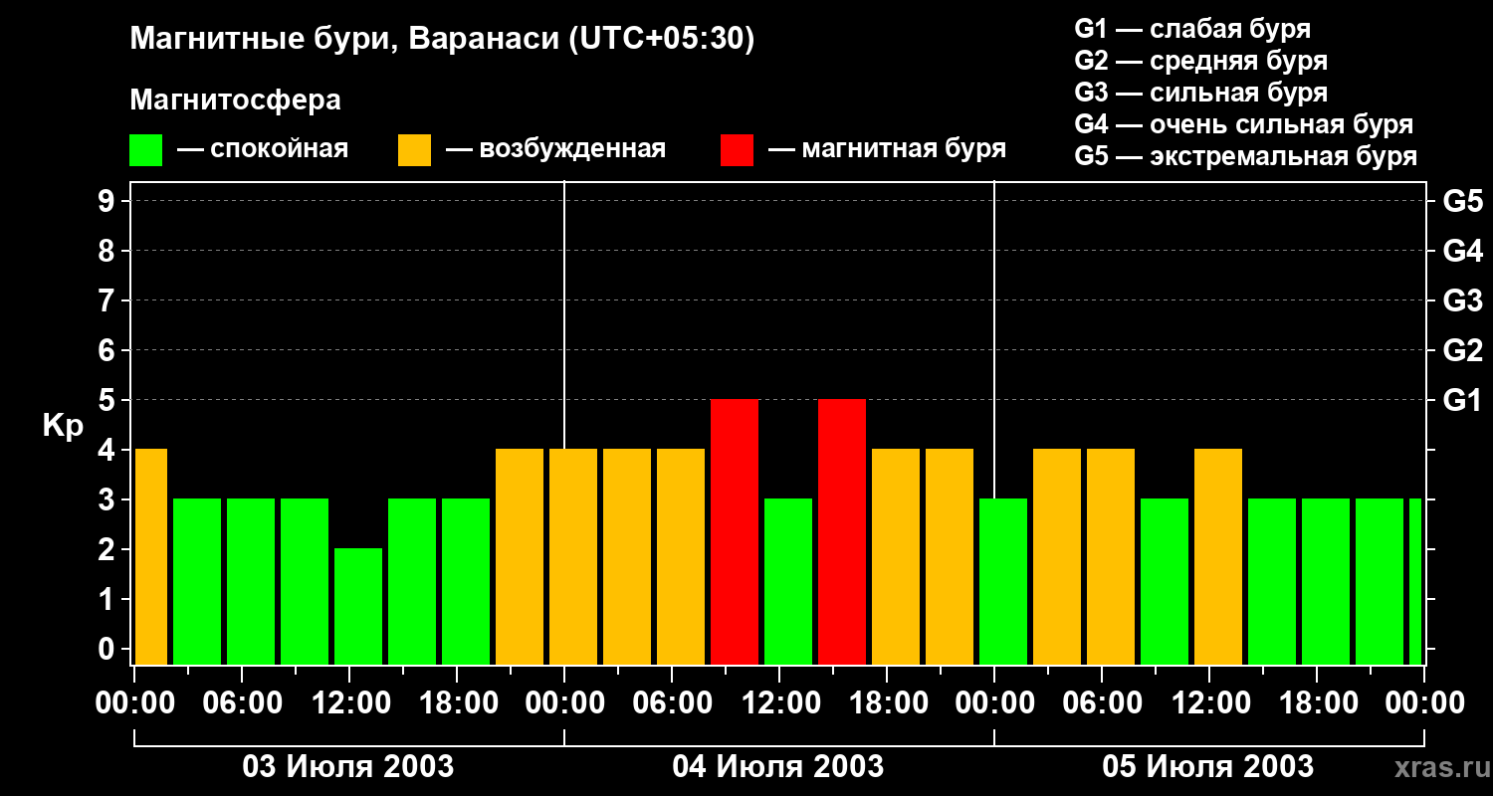Click the first orange bar at 00:00 on 03 Июля
1493x796 pixels.
(151, 557)
